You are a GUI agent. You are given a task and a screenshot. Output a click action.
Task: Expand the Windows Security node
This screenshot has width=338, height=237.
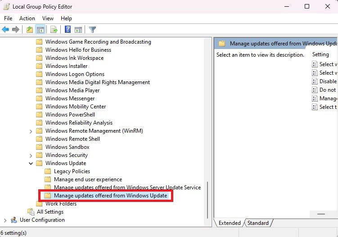point(31,156)
